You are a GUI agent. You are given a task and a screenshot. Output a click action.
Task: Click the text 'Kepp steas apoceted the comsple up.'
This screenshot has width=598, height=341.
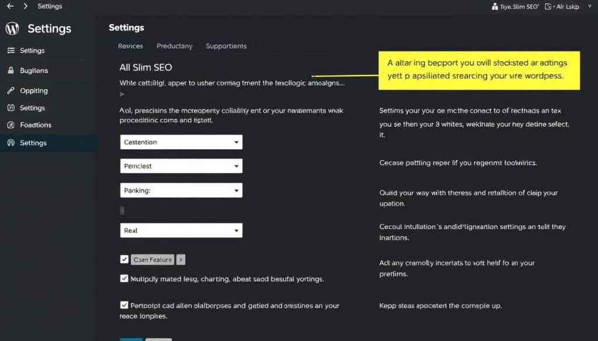pos(440,305)
